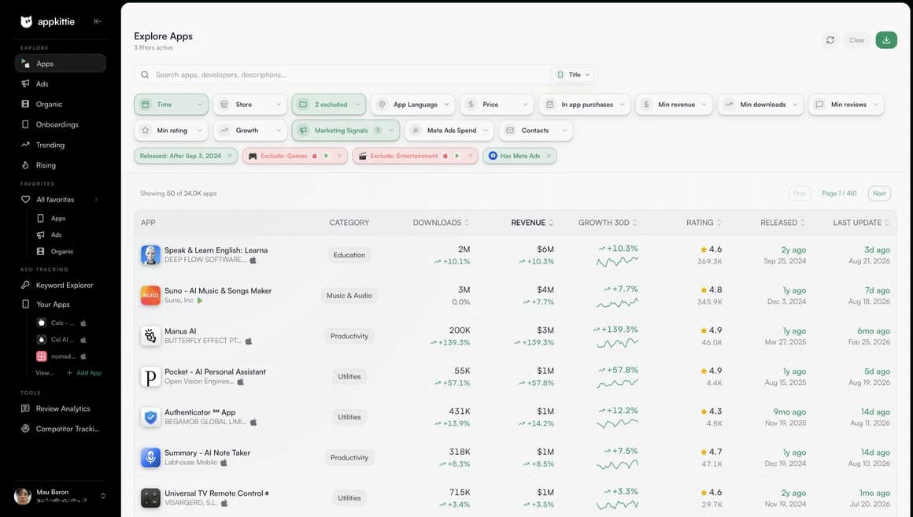Open the Title search scope dropdown
This screenshot has width=913, height=517.
pos(574,75)
